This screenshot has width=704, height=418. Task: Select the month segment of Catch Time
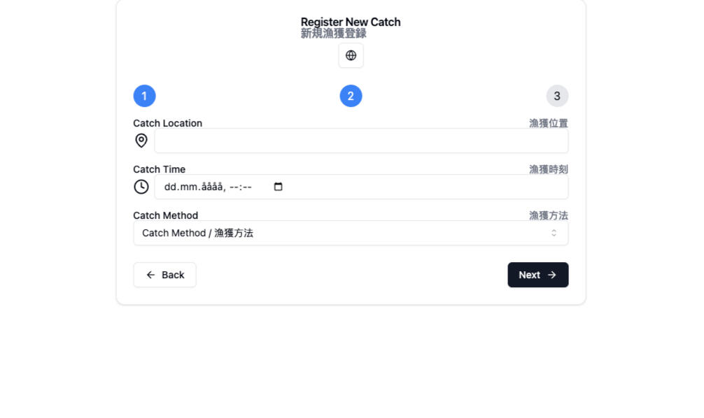coord(189,187)
